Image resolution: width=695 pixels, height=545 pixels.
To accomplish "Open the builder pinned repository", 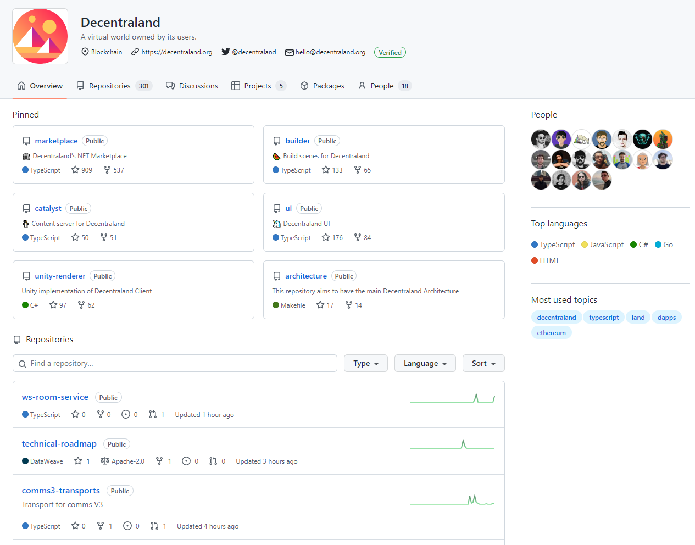I will 298,141.
